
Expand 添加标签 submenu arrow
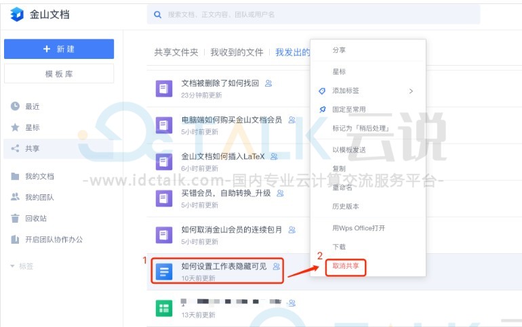411,91
